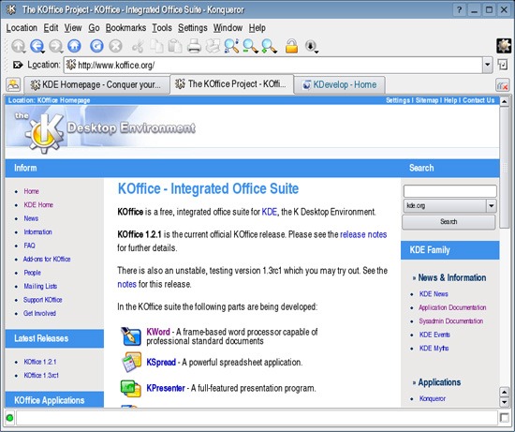Click the Stop loading icon
This screenshot has height=432, width=515.
point(115,46)
